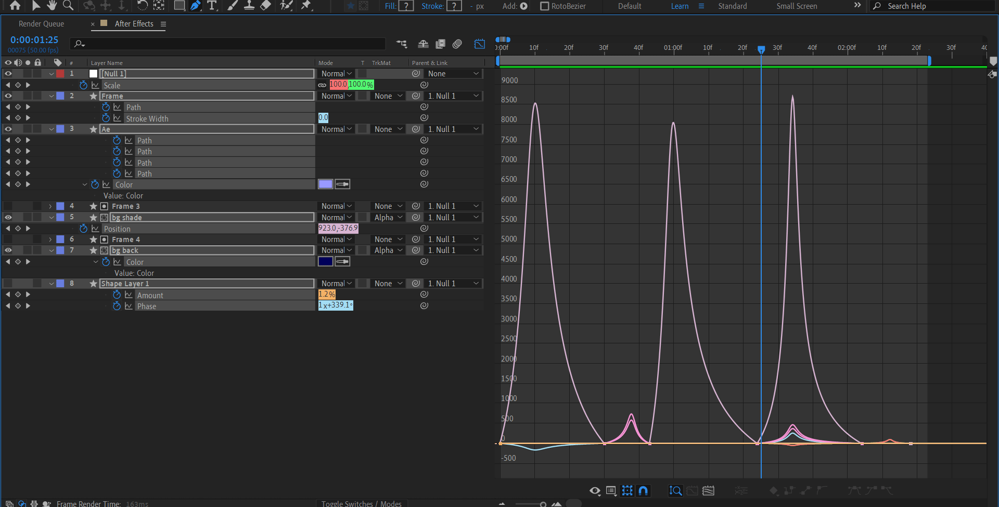
Task: Enable Motion Blur for timeline layers
Action: pos(457,44)
